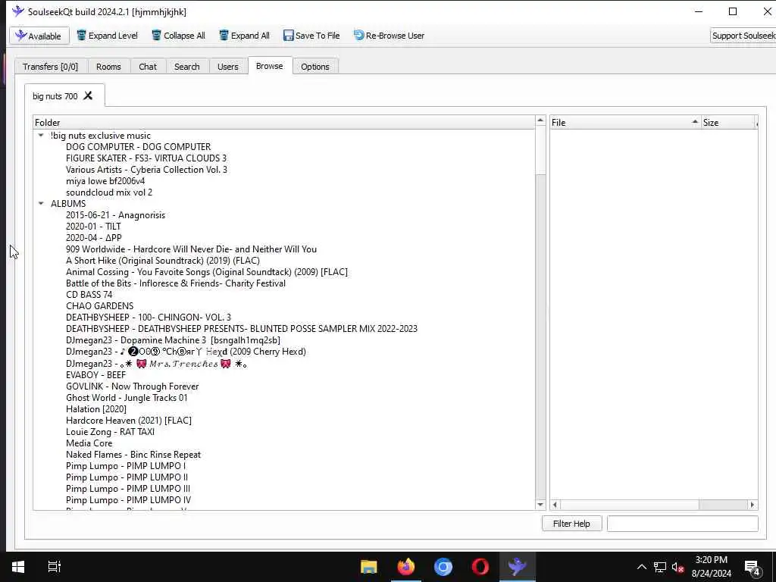Select Hardcore Heaven (2021) [FLAC] folder
The height and width of the screenshot is (582, 776).
coord(129,421)
